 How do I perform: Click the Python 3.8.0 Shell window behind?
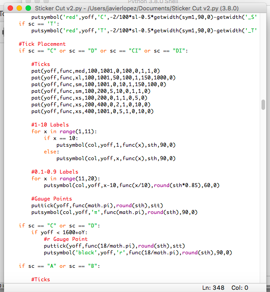[x=152, y=1]
